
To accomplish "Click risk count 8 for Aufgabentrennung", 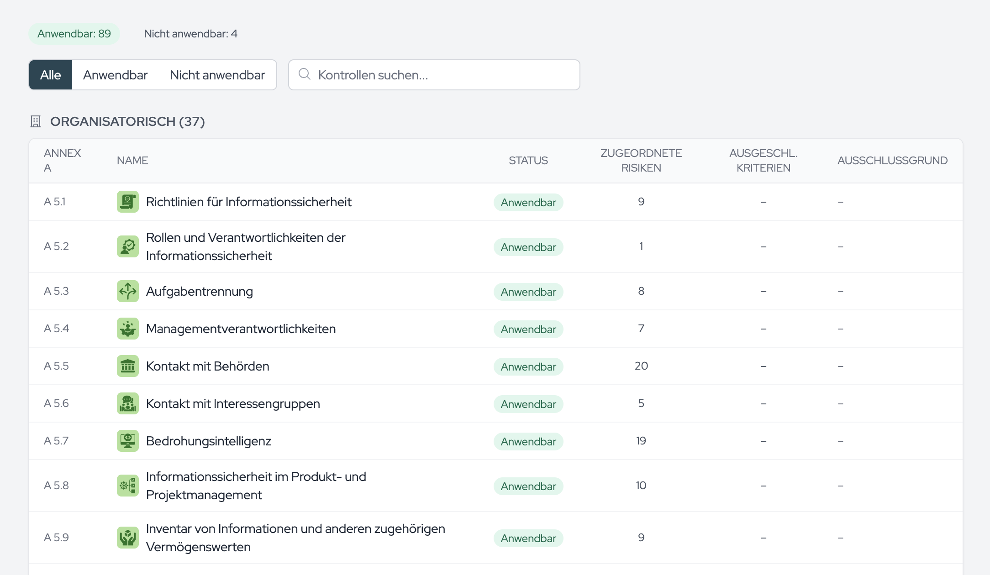I will click(641, 291).
